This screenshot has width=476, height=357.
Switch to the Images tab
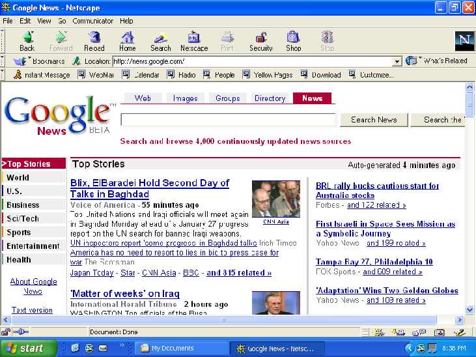(185, 98)
